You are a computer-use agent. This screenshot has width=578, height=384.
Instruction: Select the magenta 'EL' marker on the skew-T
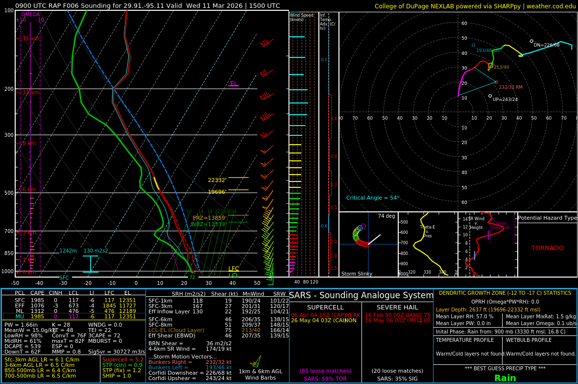coord(233,83)
